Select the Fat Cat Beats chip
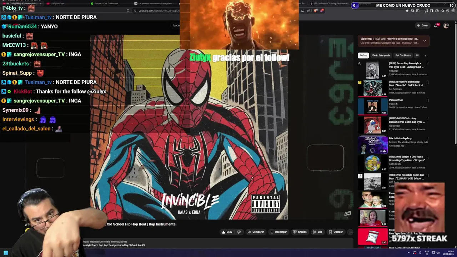The width and height of the screenshot is (457, 257). (x=403, y=55)
